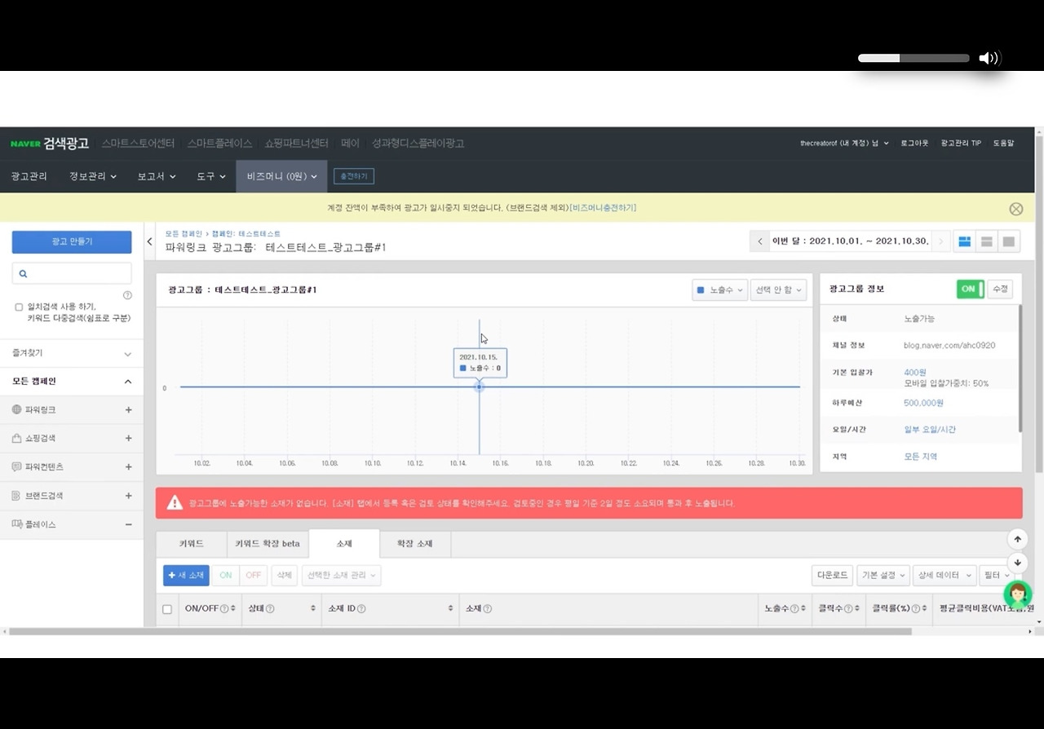Click the NAVER 검색광고 logo
Viewport: 1044px width, 729px height.
point(49,144)
